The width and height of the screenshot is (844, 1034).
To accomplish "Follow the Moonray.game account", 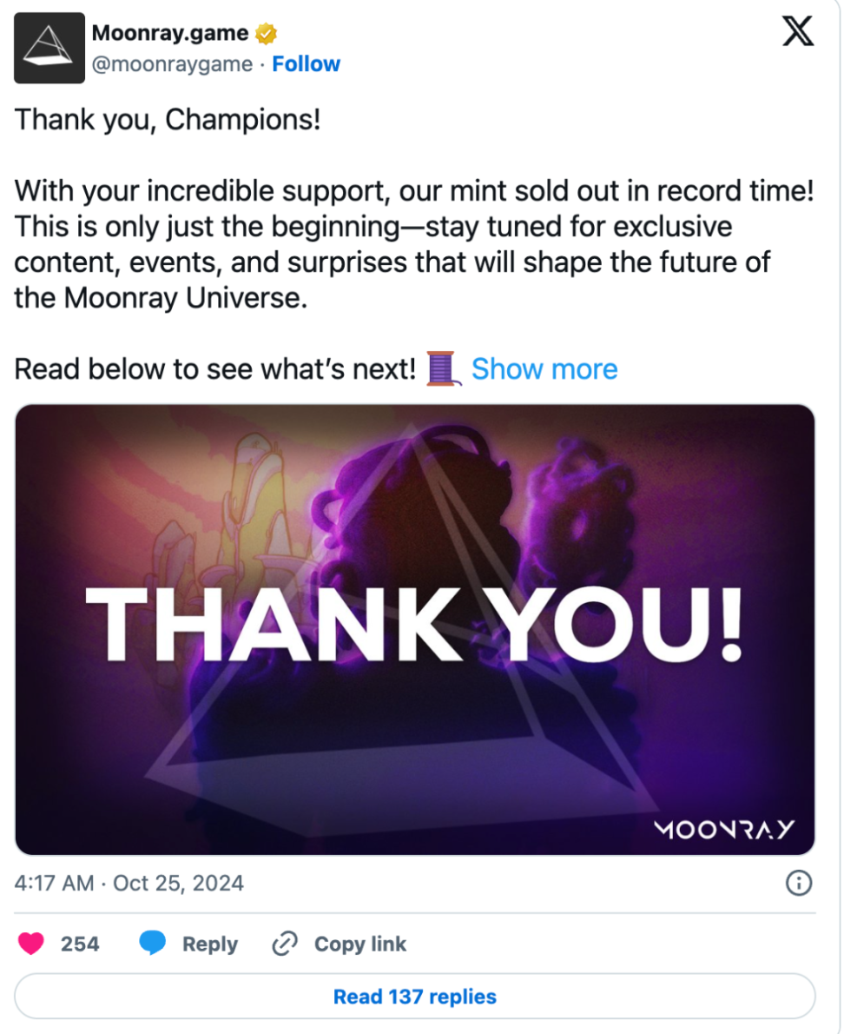I will point(307,64).
